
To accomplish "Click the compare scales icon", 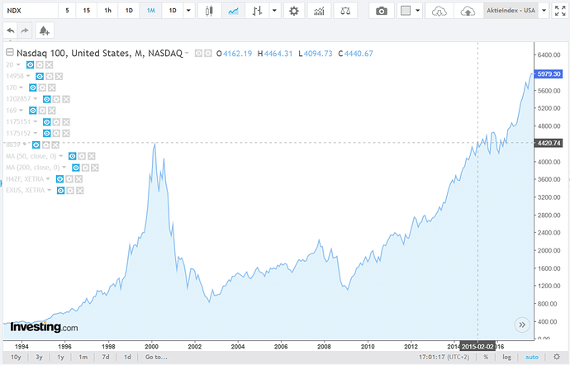I will tap(345, 11).
